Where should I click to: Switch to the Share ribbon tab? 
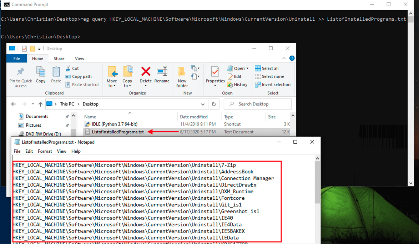coord(59,59)
